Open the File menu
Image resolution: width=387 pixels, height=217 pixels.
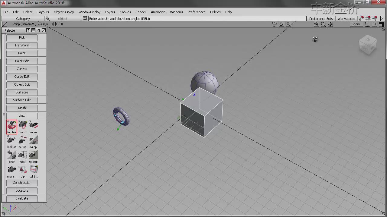coord(6,12)
